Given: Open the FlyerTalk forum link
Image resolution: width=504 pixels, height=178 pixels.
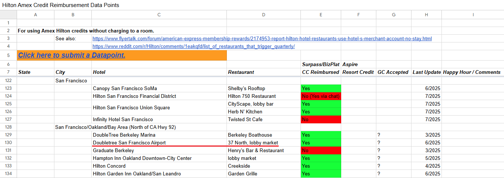Looking at the screenshot, I should pyautogui.click(x=262, y=39).
